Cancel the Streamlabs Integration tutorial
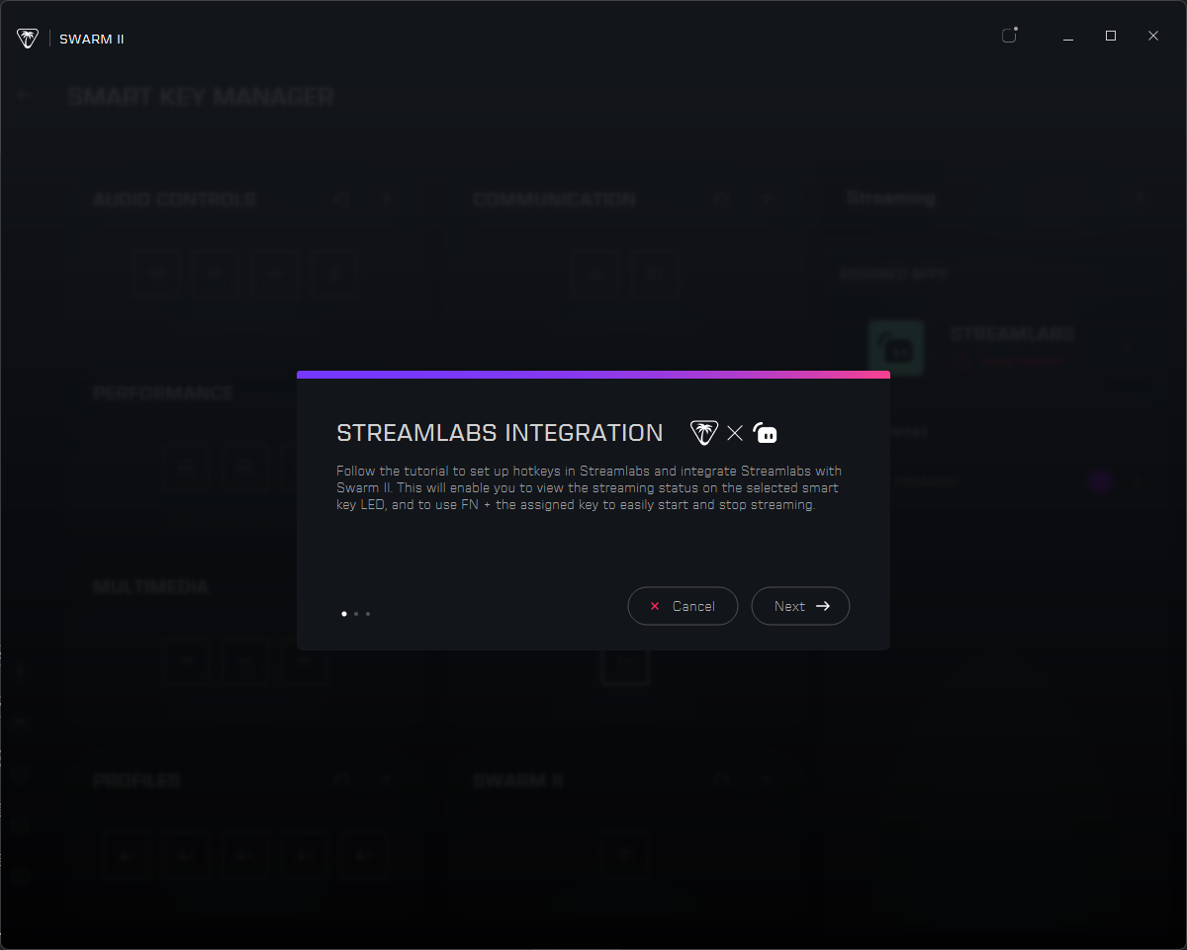This screenshot has height=950, width=1187. (683, 606)
